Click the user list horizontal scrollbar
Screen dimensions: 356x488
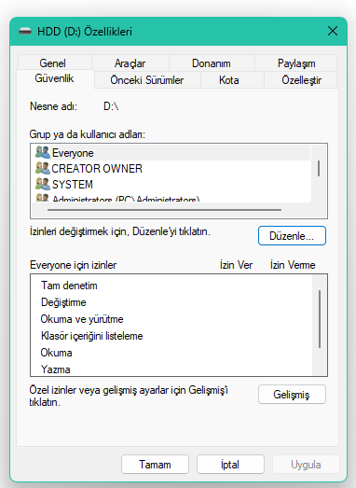coord(164,210)
